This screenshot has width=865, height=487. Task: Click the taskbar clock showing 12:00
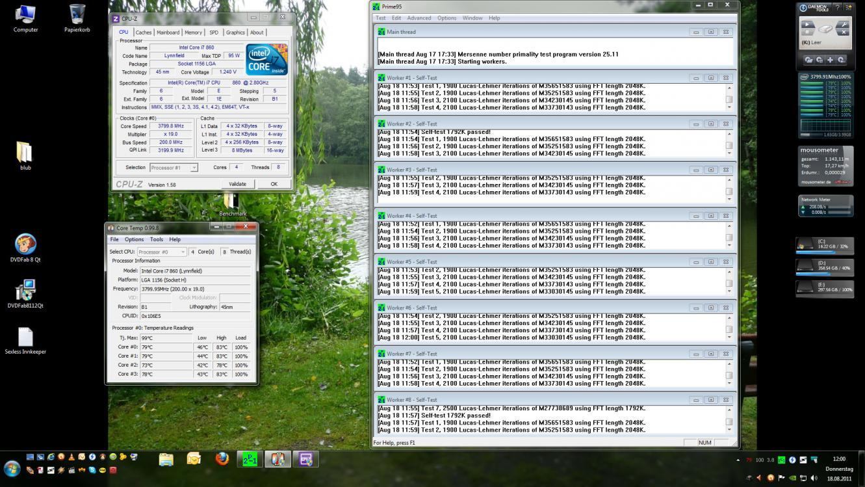839,459
